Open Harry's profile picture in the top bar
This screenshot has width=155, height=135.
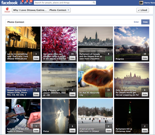(x=141, y=3)
